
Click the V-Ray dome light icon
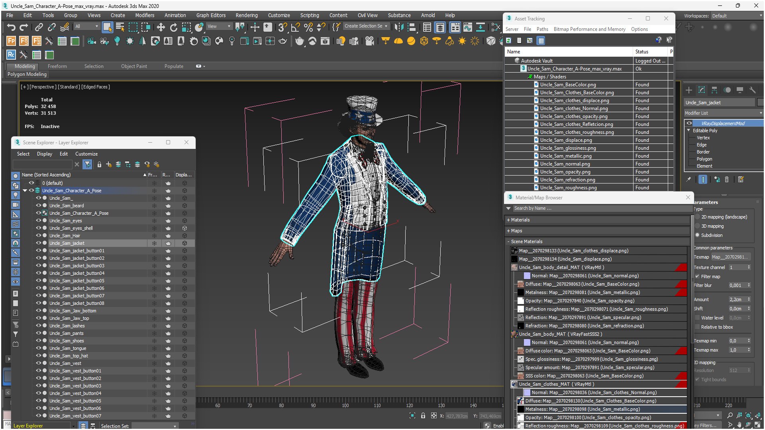click(x=398, y=41)
